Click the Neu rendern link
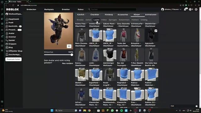Viewport: 201px width, 113px height. (x=68, y=63)
